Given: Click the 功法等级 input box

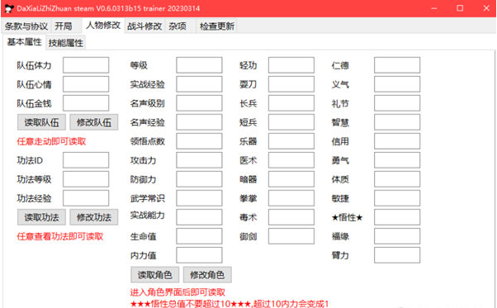Looking at the screenshot, I should (86, 179).
